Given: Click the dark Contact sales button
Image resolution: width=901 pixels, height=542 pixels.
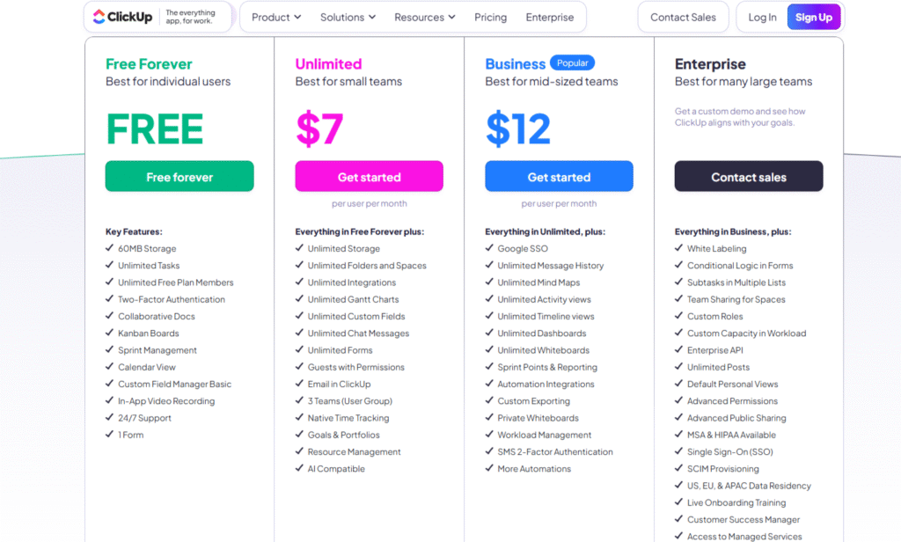Looking at the screenshot, I should (x=749, y=177).
